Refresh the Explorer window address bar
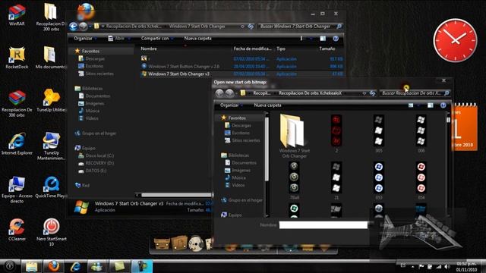This screenshot has height=273, width=486. [x=251, y=27]
